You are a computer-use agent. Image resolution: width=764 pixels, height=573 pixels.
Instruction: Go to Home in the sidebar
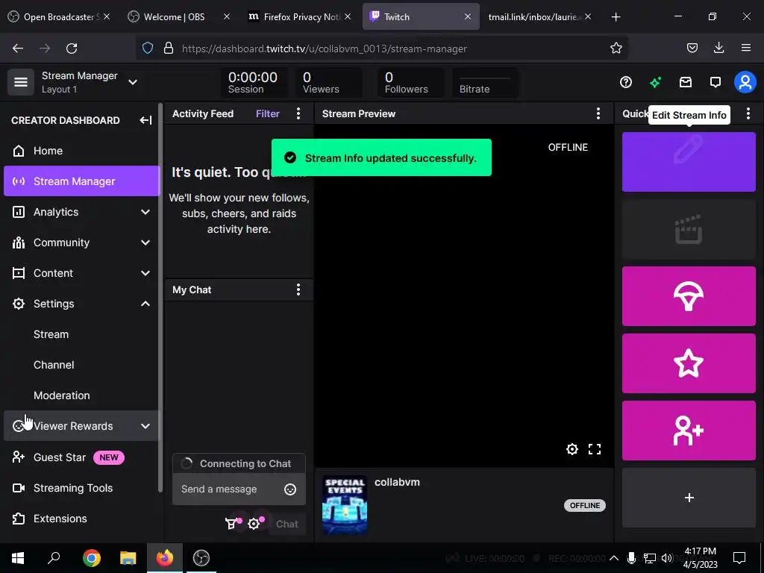tap(82, 151)
